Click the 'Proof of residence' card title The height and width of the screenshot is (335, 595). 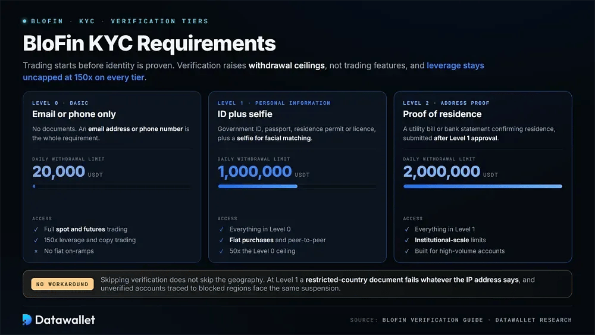tap(442, 114)
